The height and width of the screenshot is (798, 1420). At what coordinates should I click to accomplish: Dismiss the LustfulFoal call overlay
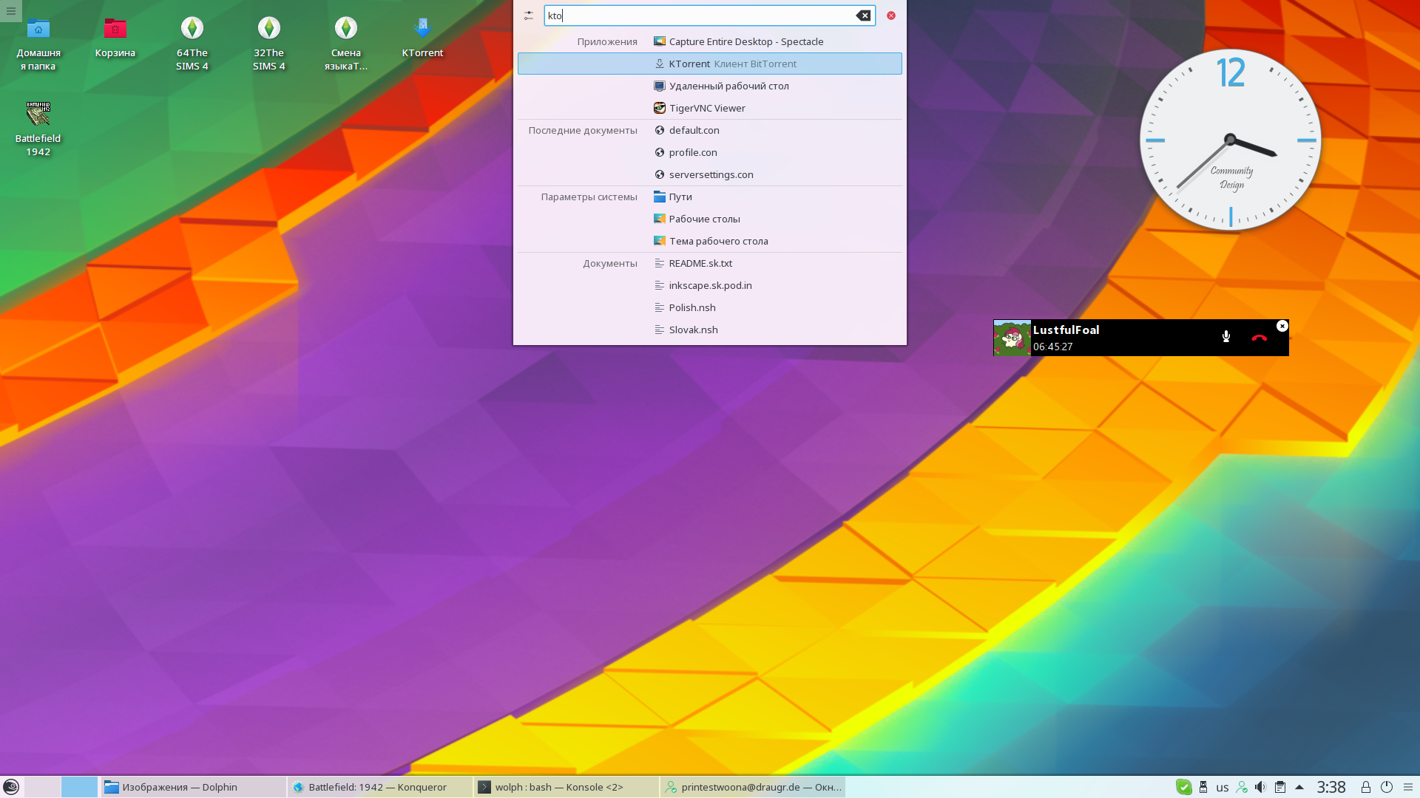coord(1282,326)
